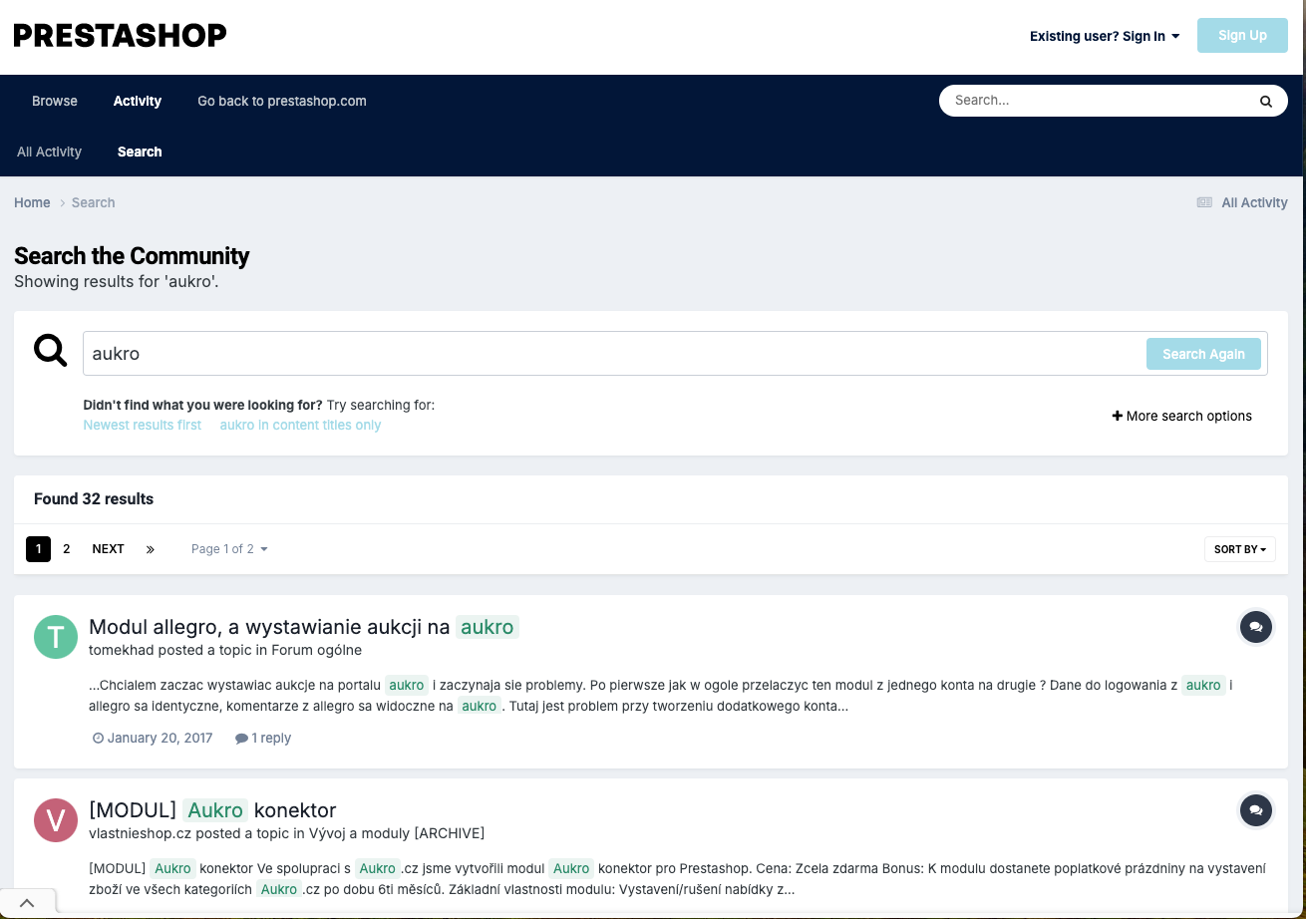1306x919 pixels.
Task: Open the Sort By dropdown
Action: [1239, 549]
